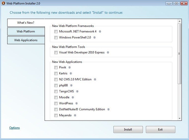Image resolution: width=189 pixels, height=140 pixels.
Task: Check the Moodle checkbox
Action: coord(56,97)
